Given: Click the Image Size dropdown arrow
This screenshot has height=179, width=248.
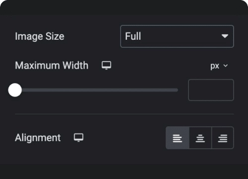Looking at the screenshot, I should 225,36.
